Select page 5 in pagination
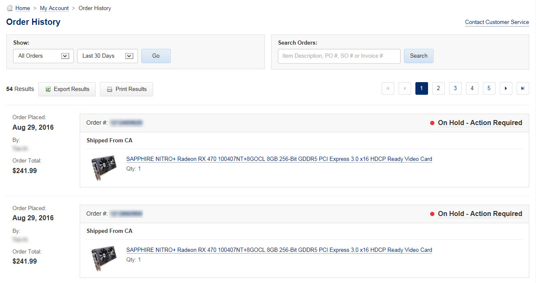Image resolution: width=536 pixels, height=283 pixels. [489, 88]
